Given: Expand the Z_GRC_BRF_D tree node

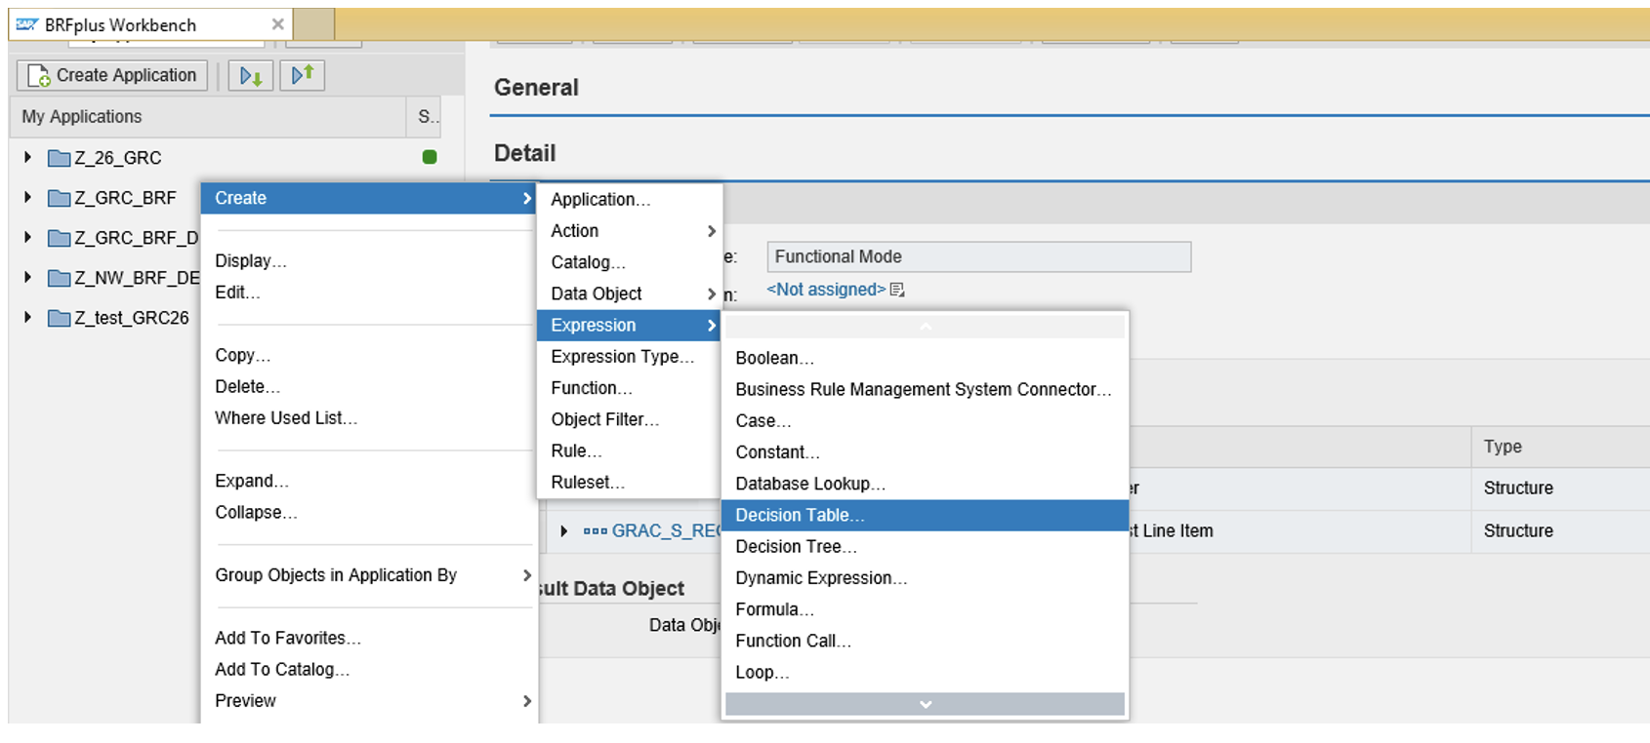Looking at the screenshot, I should 27,237.
